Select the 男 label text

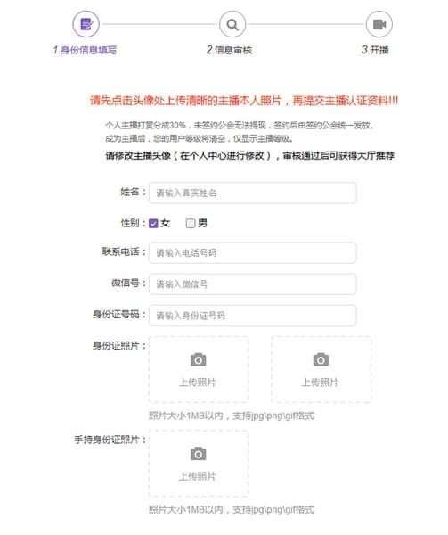202,223
